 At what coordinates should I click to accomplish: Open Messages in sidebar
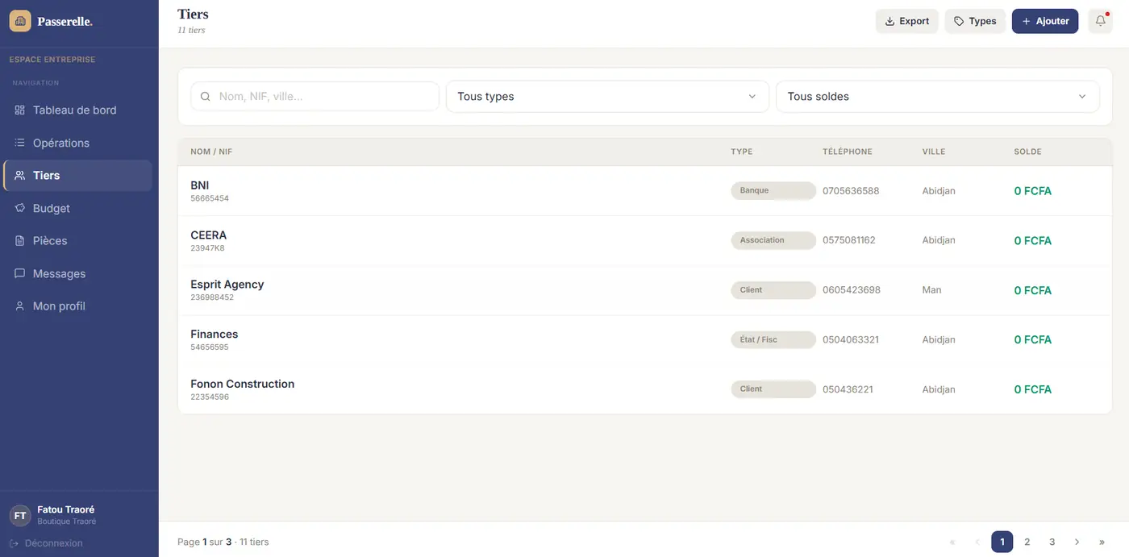coord(77,274)
